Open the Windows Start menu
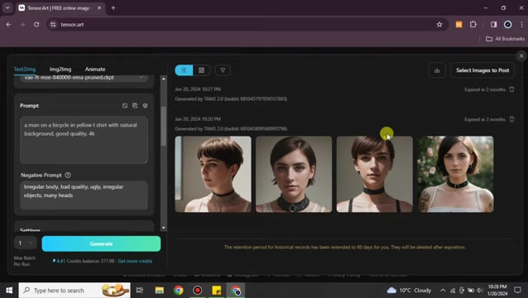 pyautogui.click(x=9, y=290)
